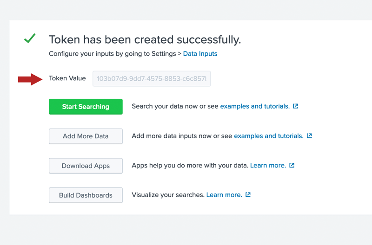Click the 'Token has been created successfully' heading
The height and width of the screenshot is (245, 372).
[145, 39]
